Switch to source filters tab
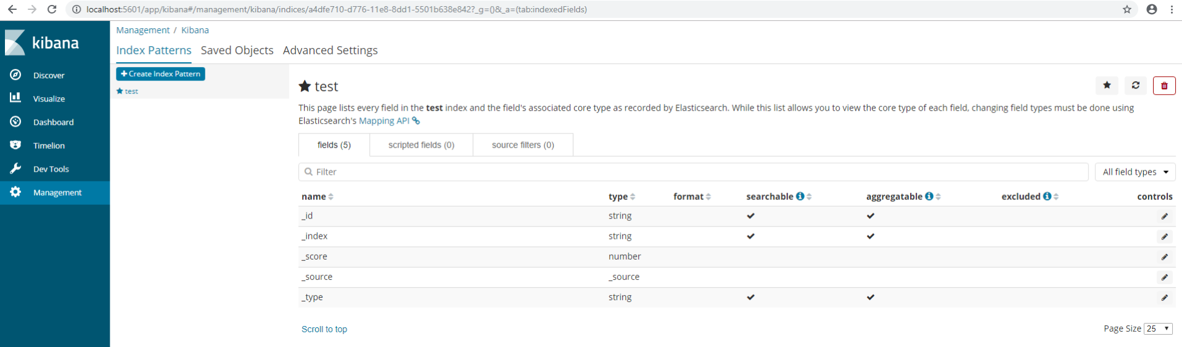Image resolution: width=1182 pixels, height=347 pixels. (x=523, y=145)
